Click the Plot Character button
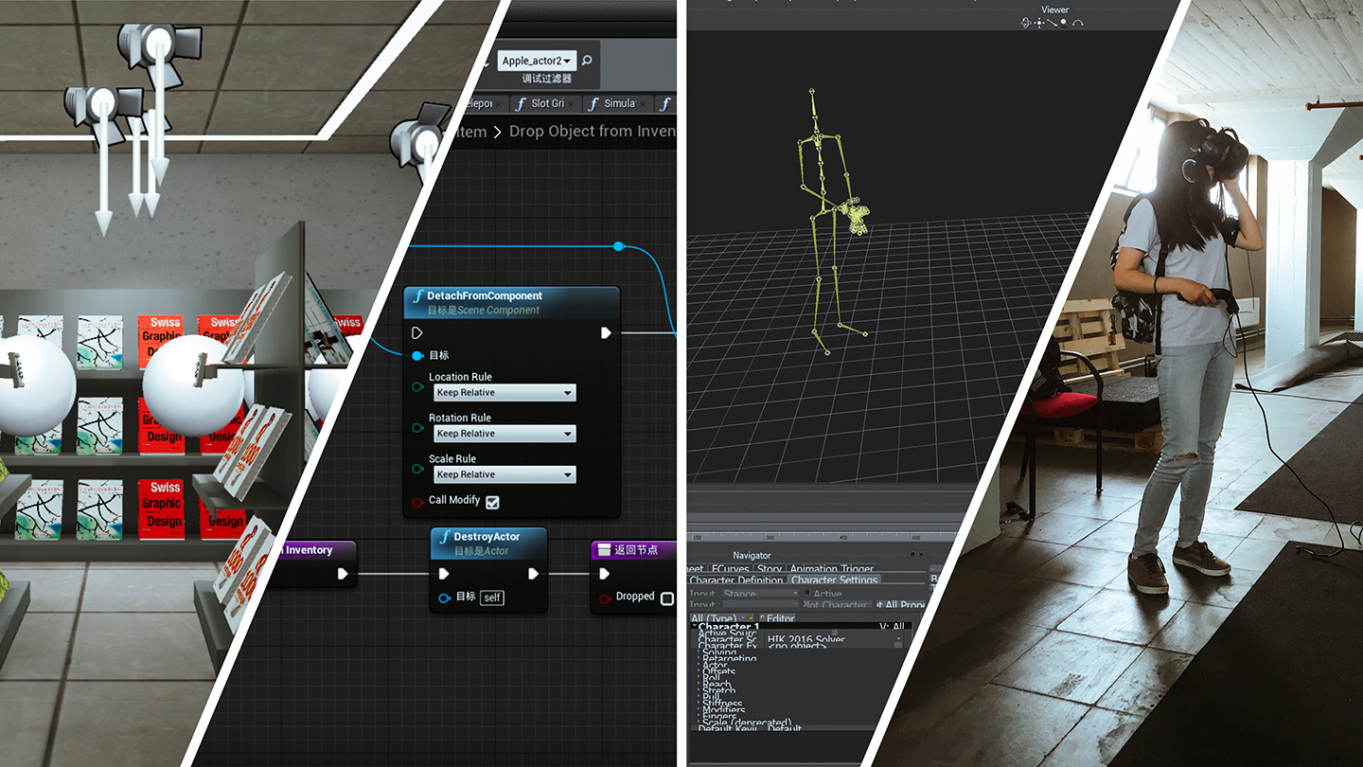1363x767 pixels. tap(836, 605)
